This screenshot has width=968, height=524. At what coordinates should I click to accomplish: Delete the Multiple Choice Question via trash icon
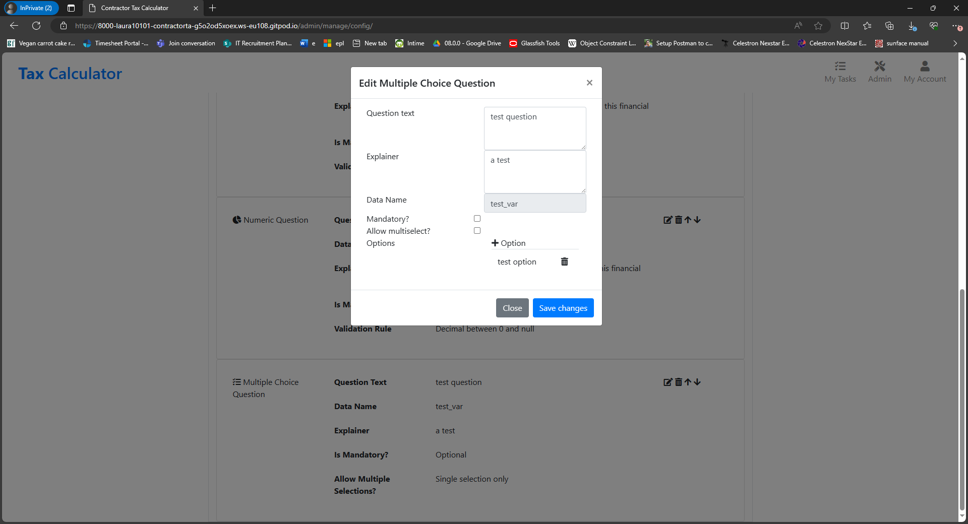pyautogui.click(x=679, y=382)
